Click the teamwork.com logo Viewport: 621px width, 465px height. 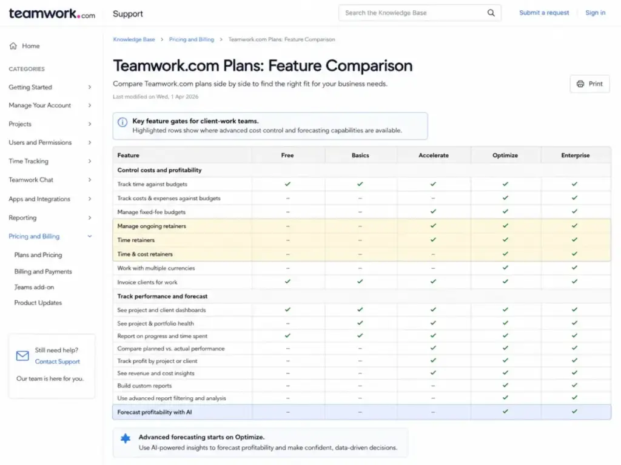point(52,13)
